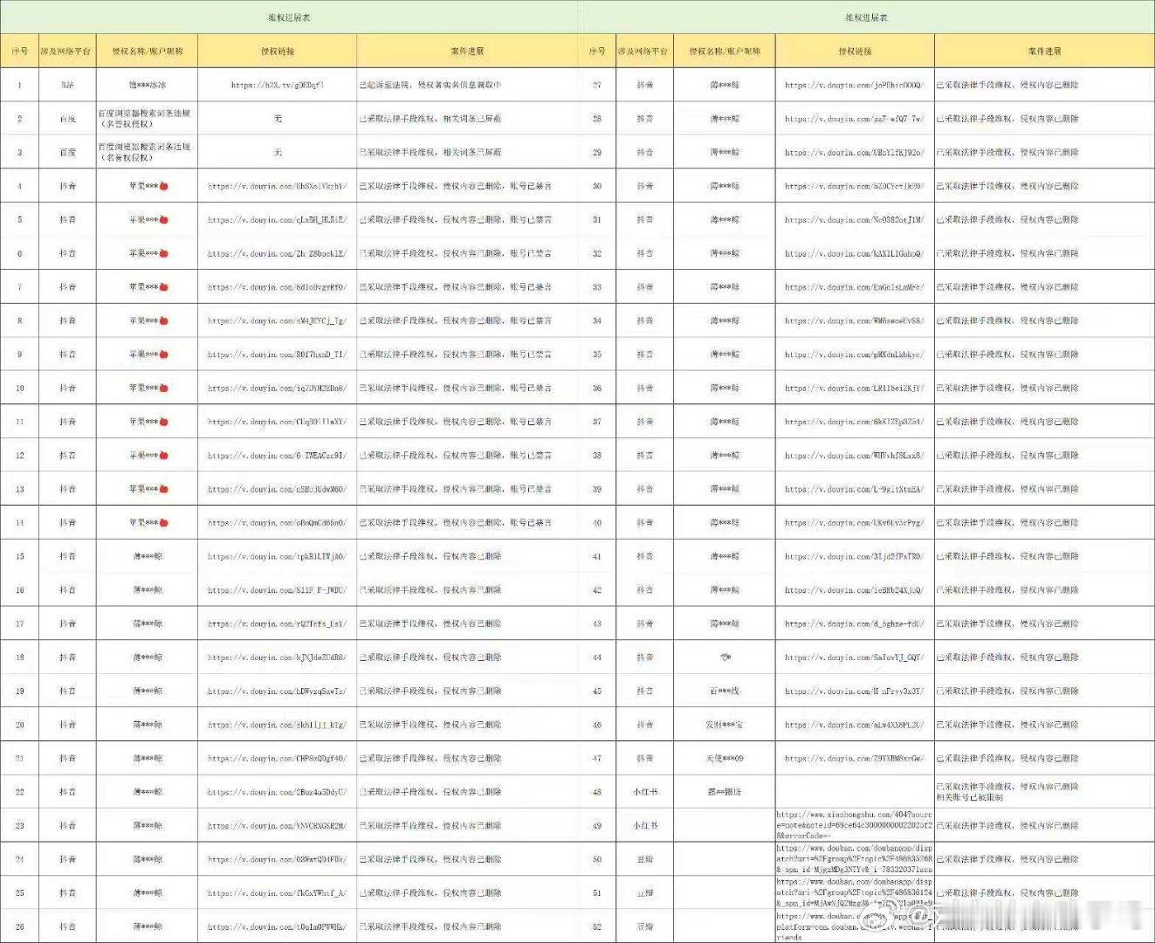Select the '百***战' account cell in row 45
Image resolution: width=1155 pixels, height=943 pixels.
[x=724, y=691]
